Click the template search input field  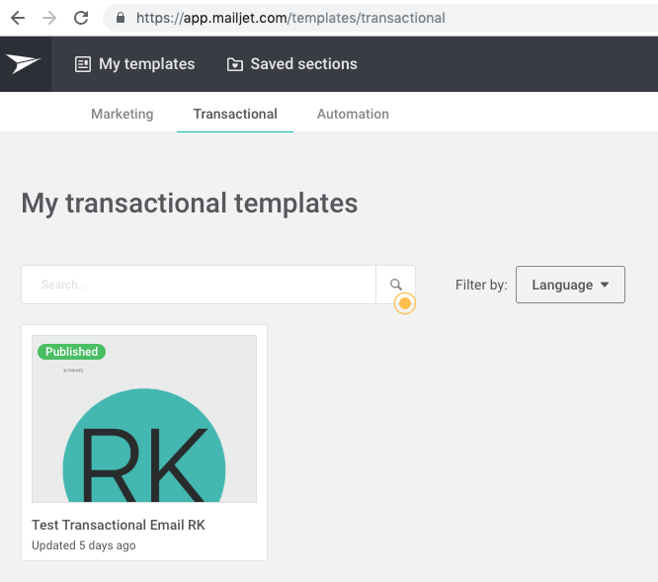tap(198, 285)
